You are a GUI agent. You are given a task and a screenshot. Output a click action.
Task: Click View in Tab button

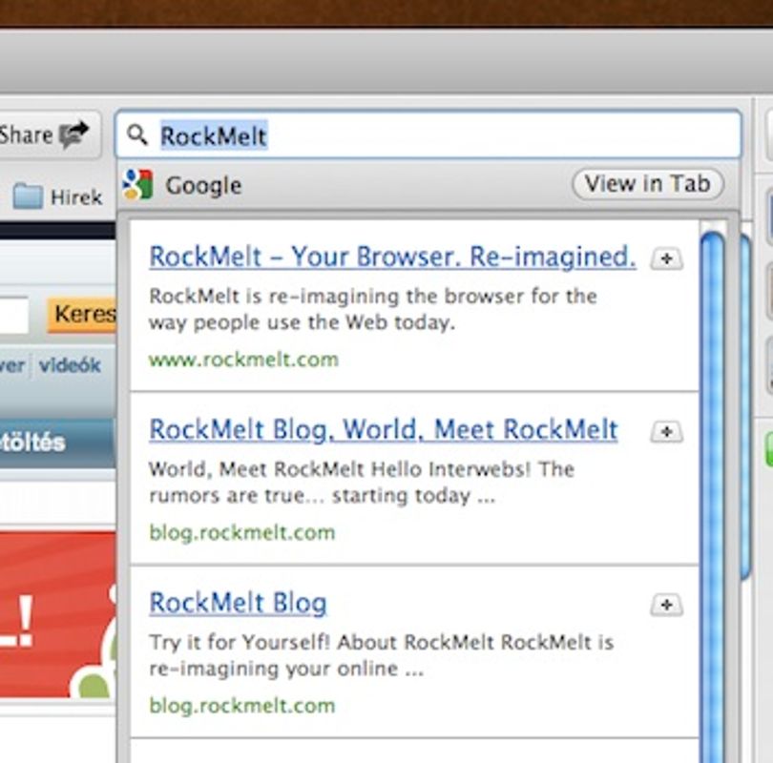click(648, 184)
